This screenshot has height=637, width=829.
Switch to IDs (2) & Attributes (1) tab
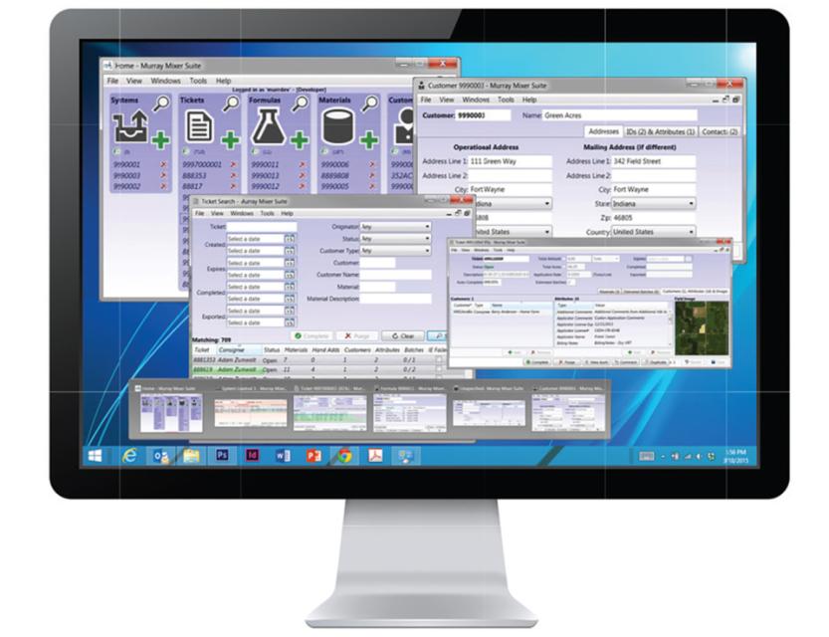click(x=660, y=131)
